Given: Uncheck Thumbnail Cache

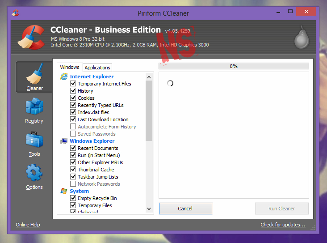Looking at the screenshot, I should tap(73, 170).
